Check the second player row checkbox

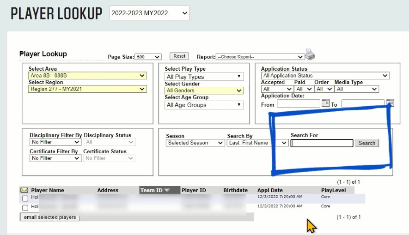25,207
